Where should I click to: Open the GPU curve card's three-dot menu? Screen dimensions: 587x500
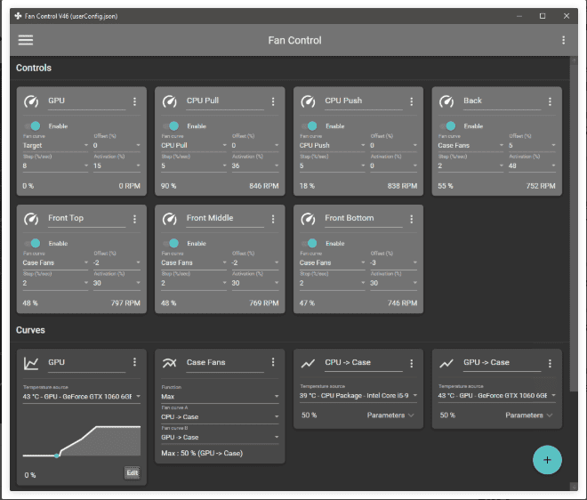[135, 362]
